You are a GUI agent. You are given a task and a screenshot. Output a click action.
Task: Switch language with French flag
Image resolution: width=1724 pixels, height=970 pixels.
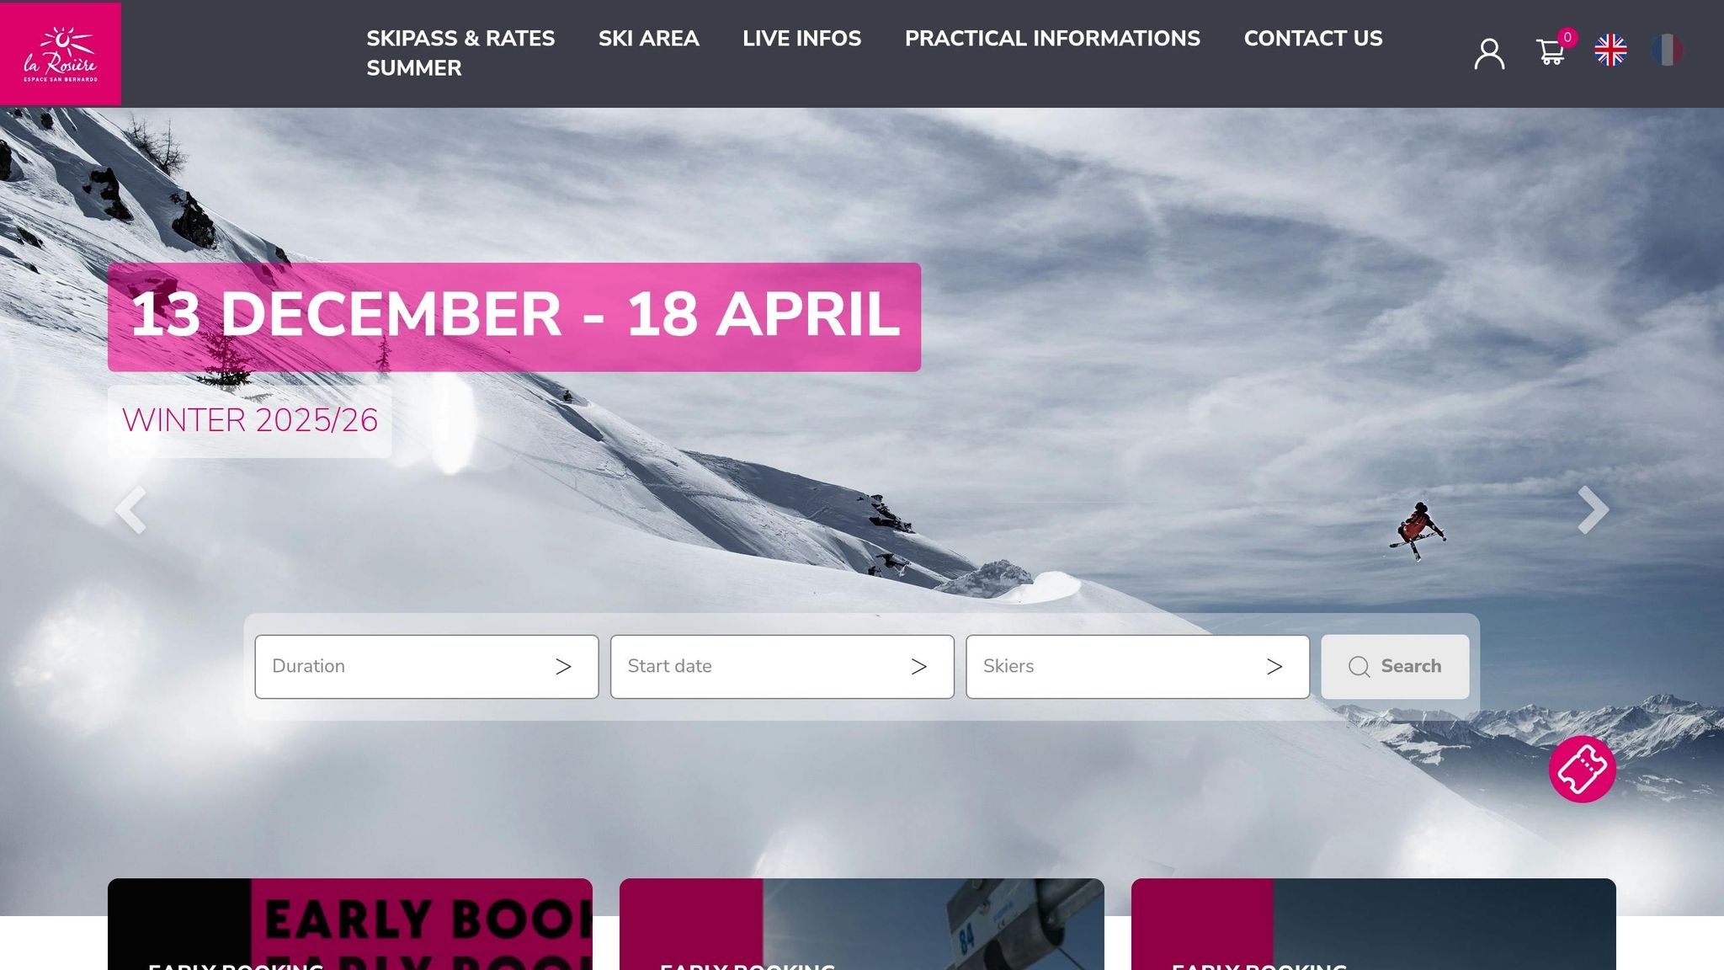(1667, 51)
